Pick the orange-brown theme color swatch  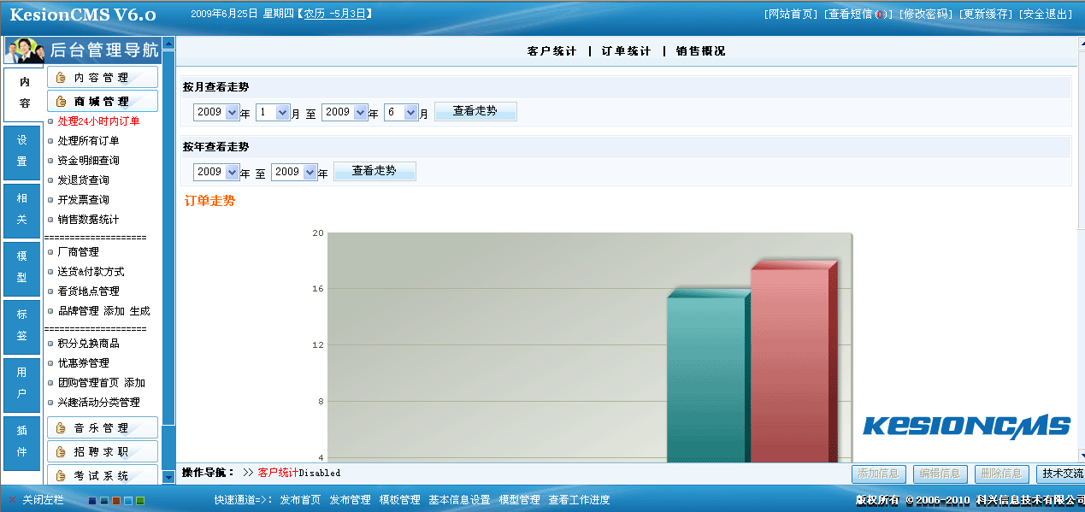click(x=116, y=501)
